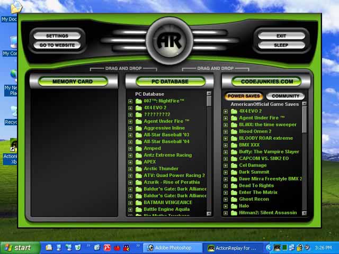Click Buffy: The Vampire Slayer folder icon
This screenshot has width=339, height=254.
click(234, 152)
